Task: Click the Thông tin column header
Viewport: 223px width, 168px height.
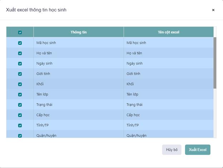Action: pos(79,32)
